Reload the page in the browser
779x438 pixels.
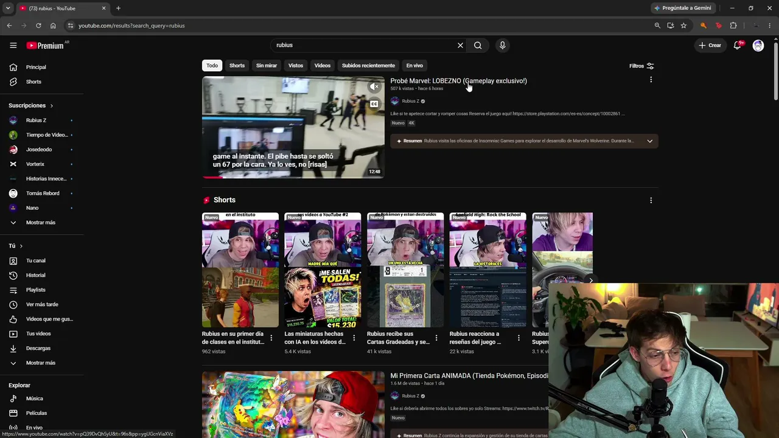pyautogui.click(x=38, y=26)
